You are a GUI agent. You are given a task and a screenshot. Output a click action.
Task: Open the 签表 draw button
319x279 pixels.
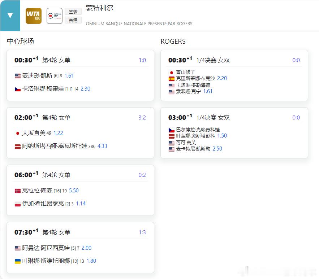[73, 12]
